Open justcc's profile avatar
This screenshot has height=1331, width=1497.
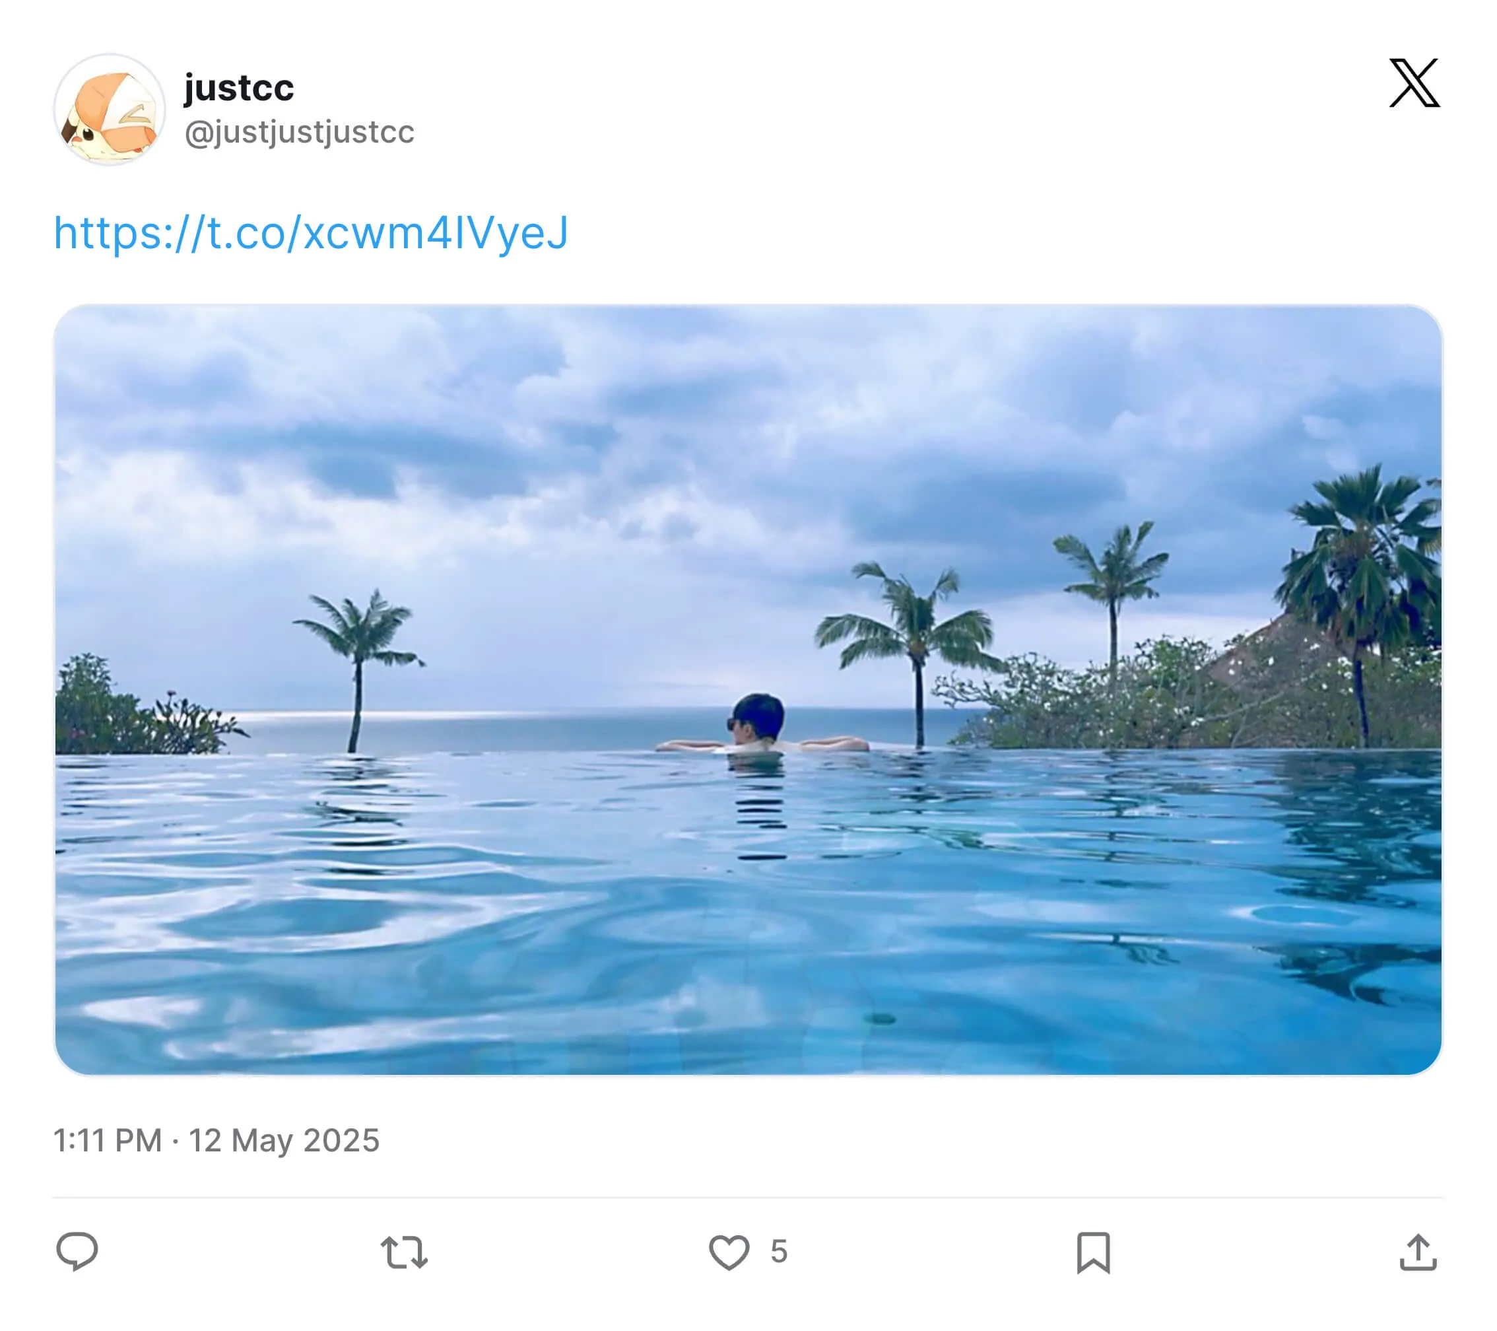point(110,110)
